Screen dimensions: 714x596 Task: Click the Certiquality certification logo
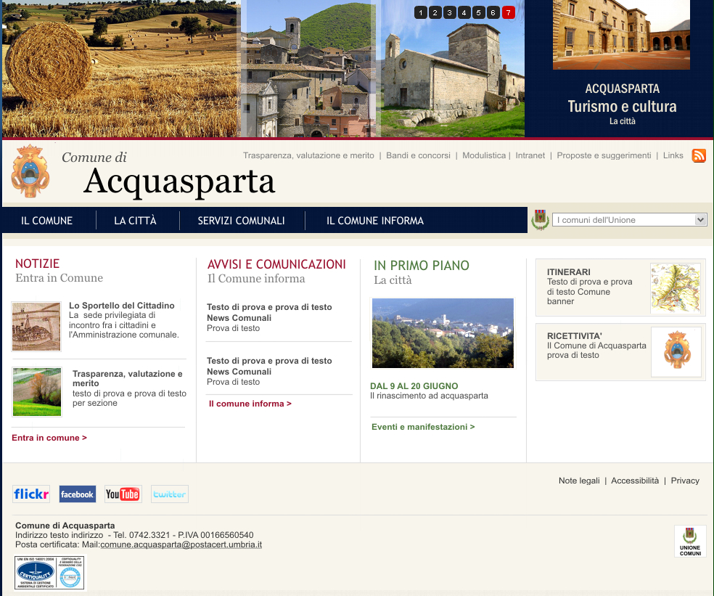pos(50,573)
